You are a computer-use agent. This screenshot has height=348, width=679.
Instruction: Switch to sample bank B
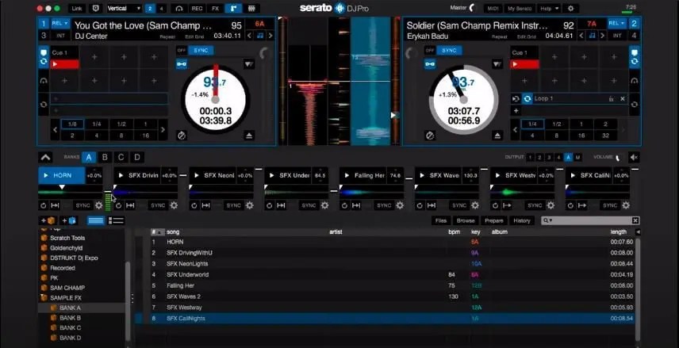coord(105,157)
